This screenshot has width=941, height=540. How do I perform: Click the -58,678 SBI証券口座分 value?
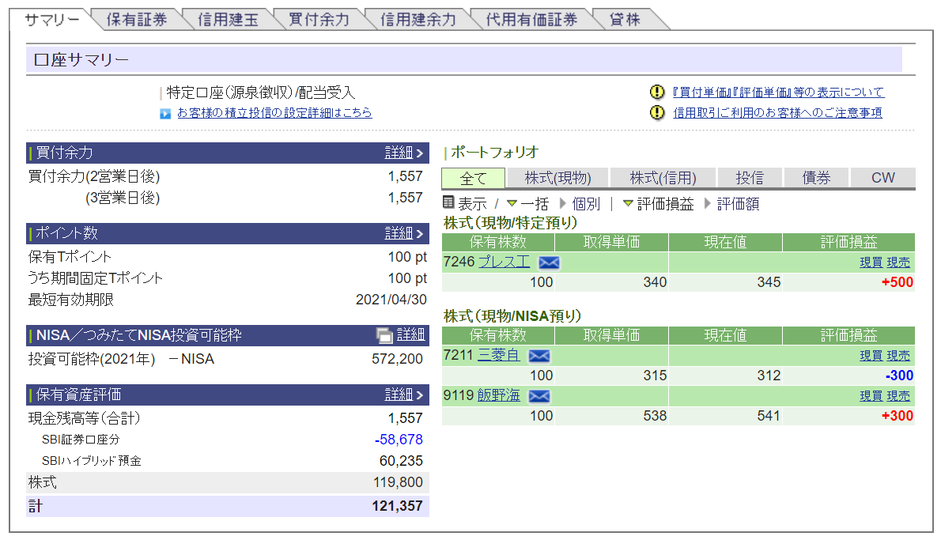coord(399,440)
